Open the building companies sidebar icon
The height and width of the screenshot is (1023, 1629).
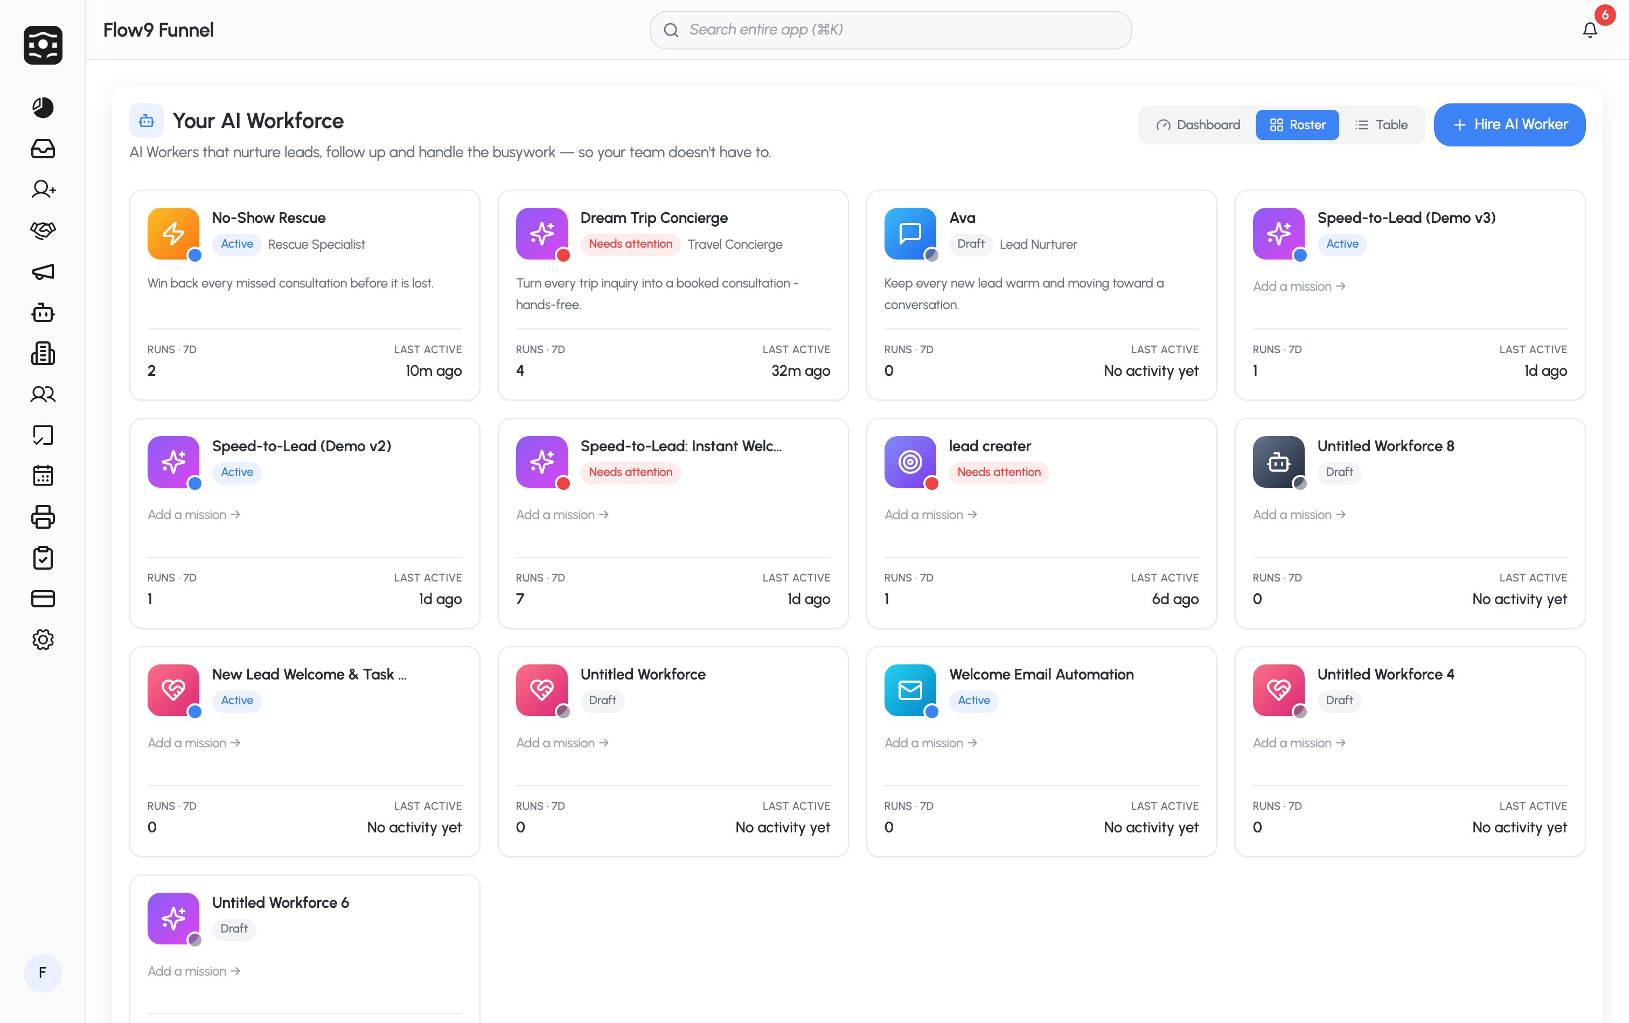coord(43,354)
